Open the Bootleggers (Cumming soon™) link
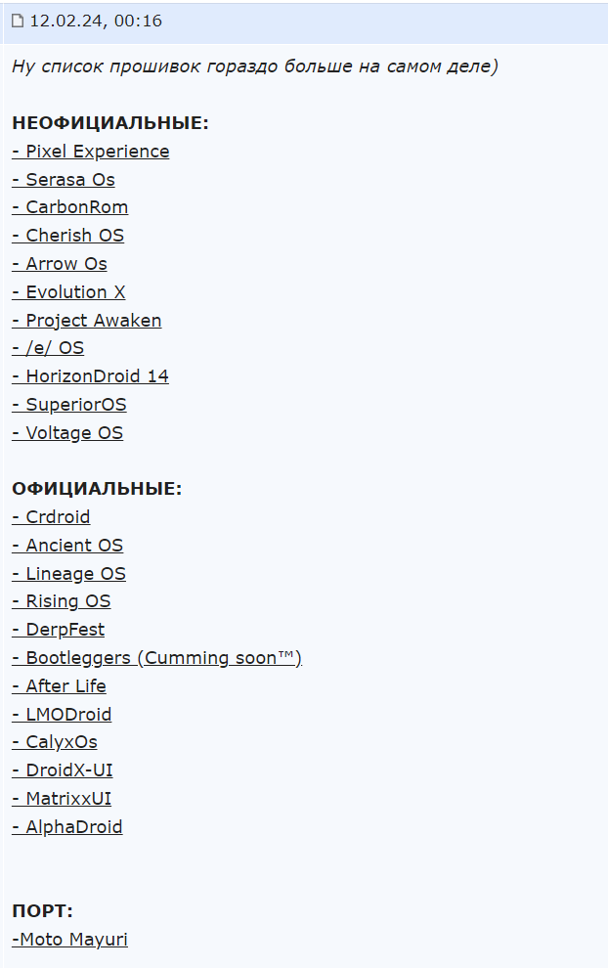Screen dimensions: 608x968 (x=156, y=658)
